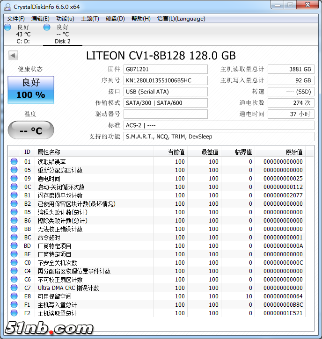Image resolution: width=322 pixels, height=339 pixels.
Task: Open the 语言(L)(Language) menu
Action: pos(181,19)
